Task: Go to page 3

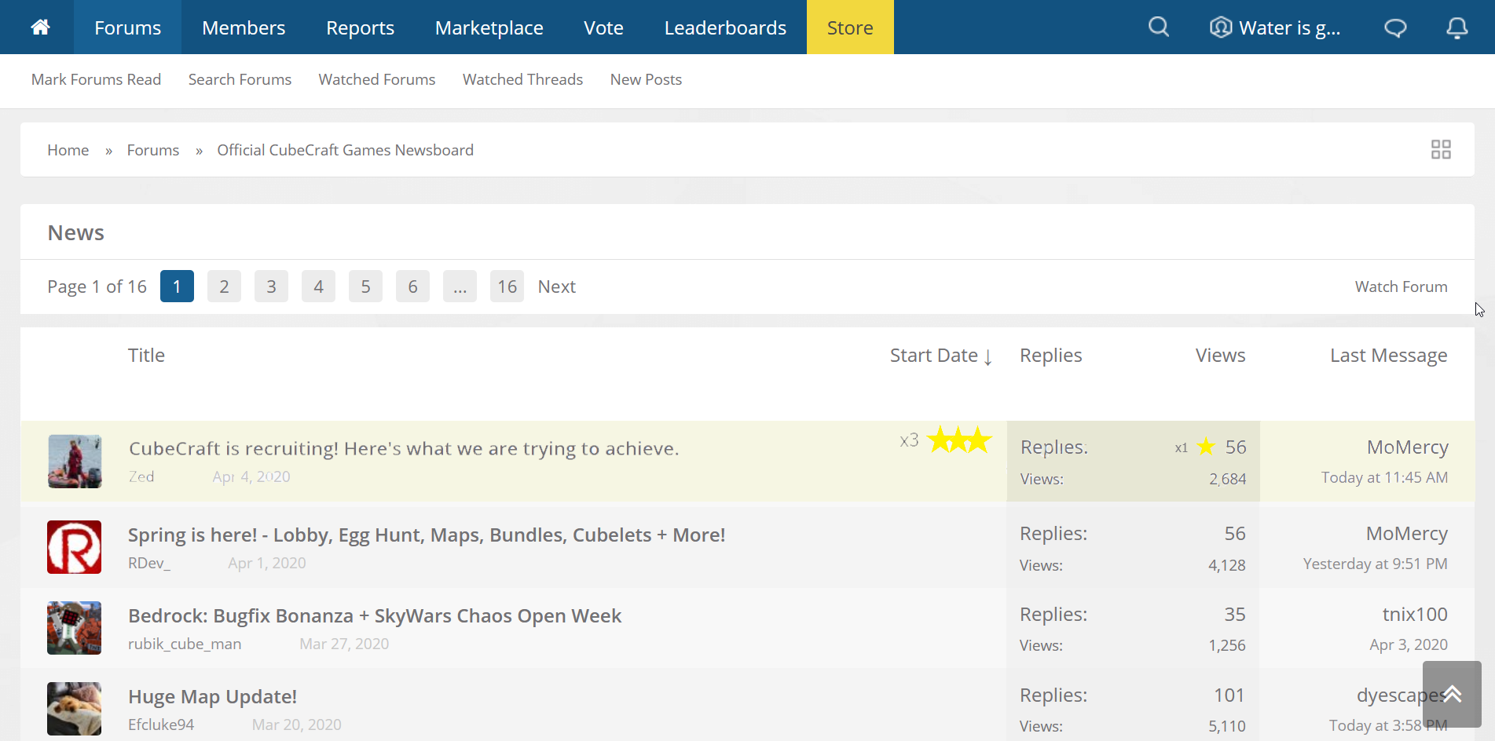Action: tap(271, 287)
